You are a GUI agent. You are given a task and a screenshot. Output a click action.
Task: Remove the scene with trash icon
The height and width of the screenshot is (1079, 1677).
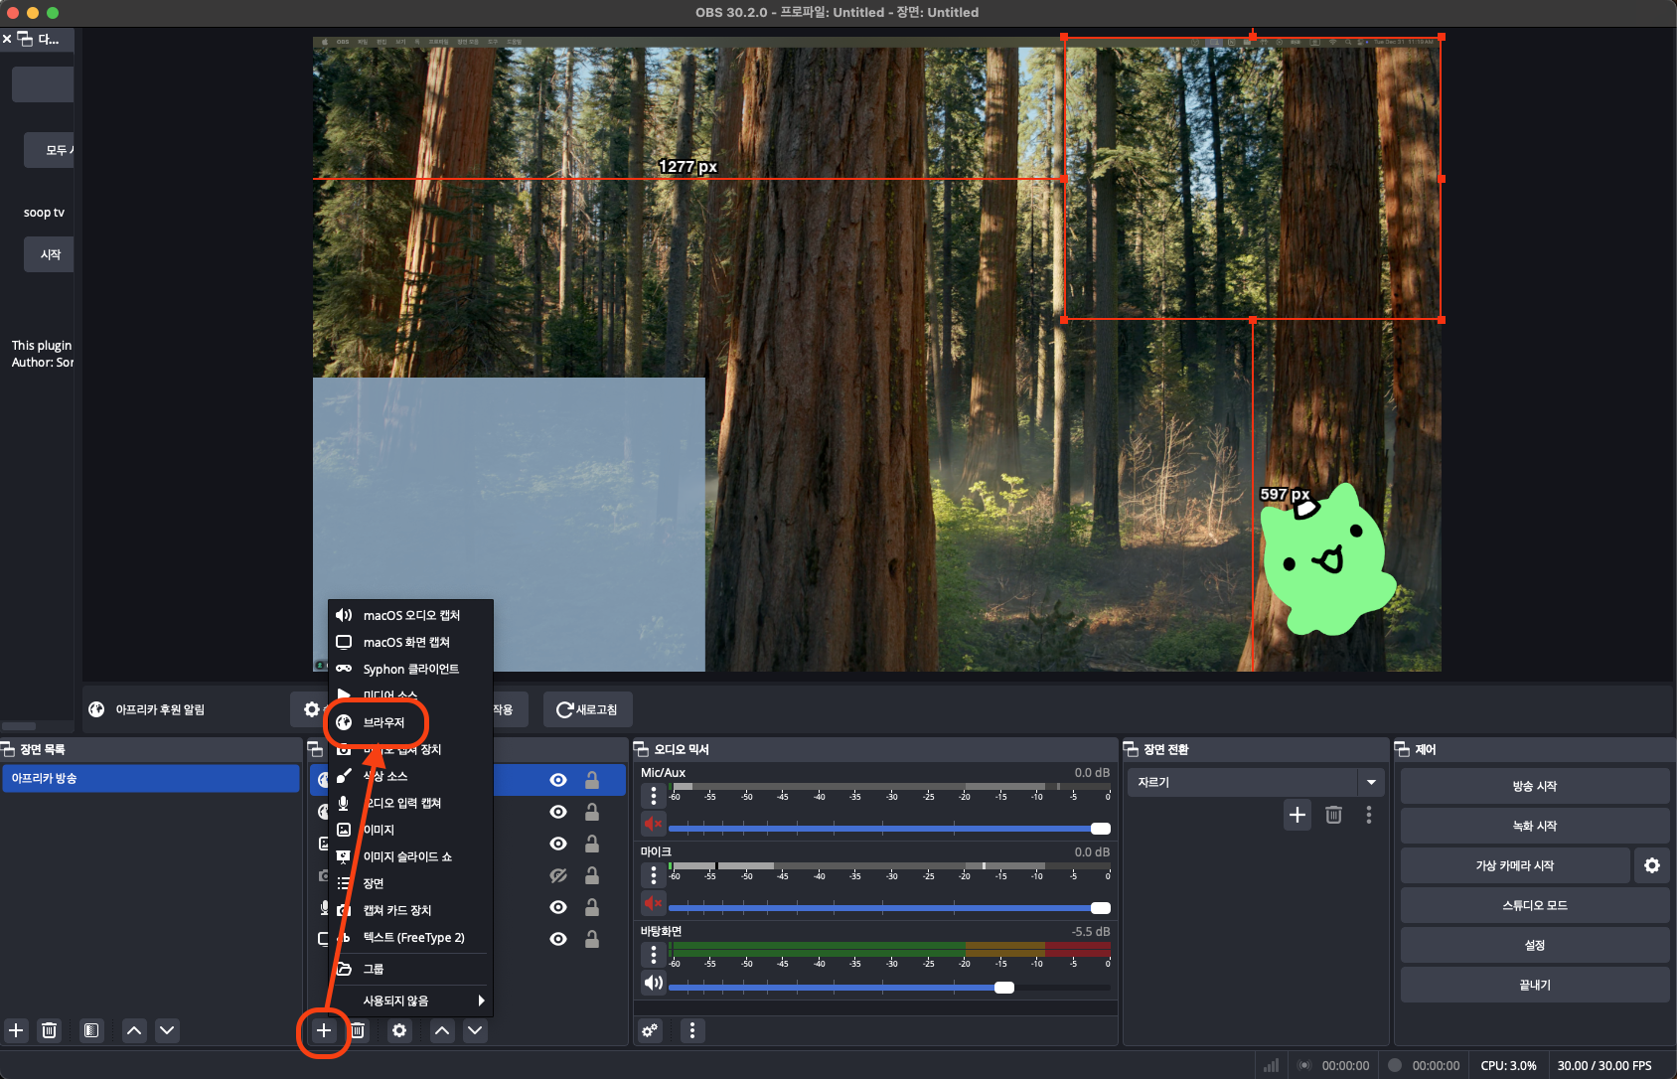coord(49,1030)
